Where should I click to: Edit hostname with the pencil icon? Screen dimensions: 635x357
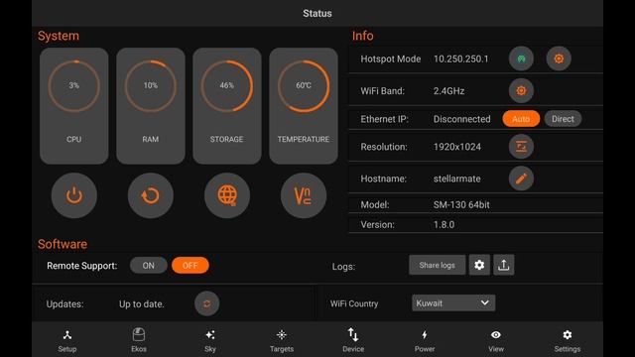pyautogui.click(x=521, y=178)
